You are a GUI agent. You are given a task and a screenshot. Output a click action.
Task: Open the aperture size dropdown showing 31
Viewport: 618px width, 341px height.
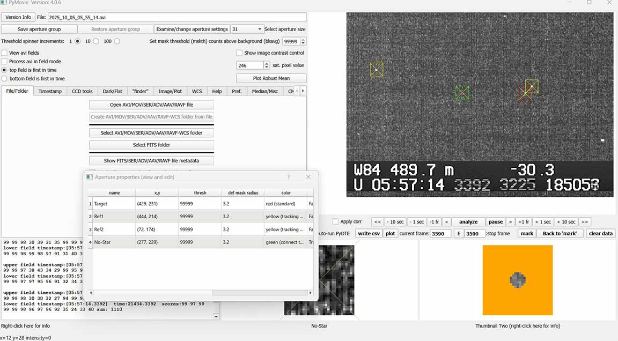click(247, 29)
